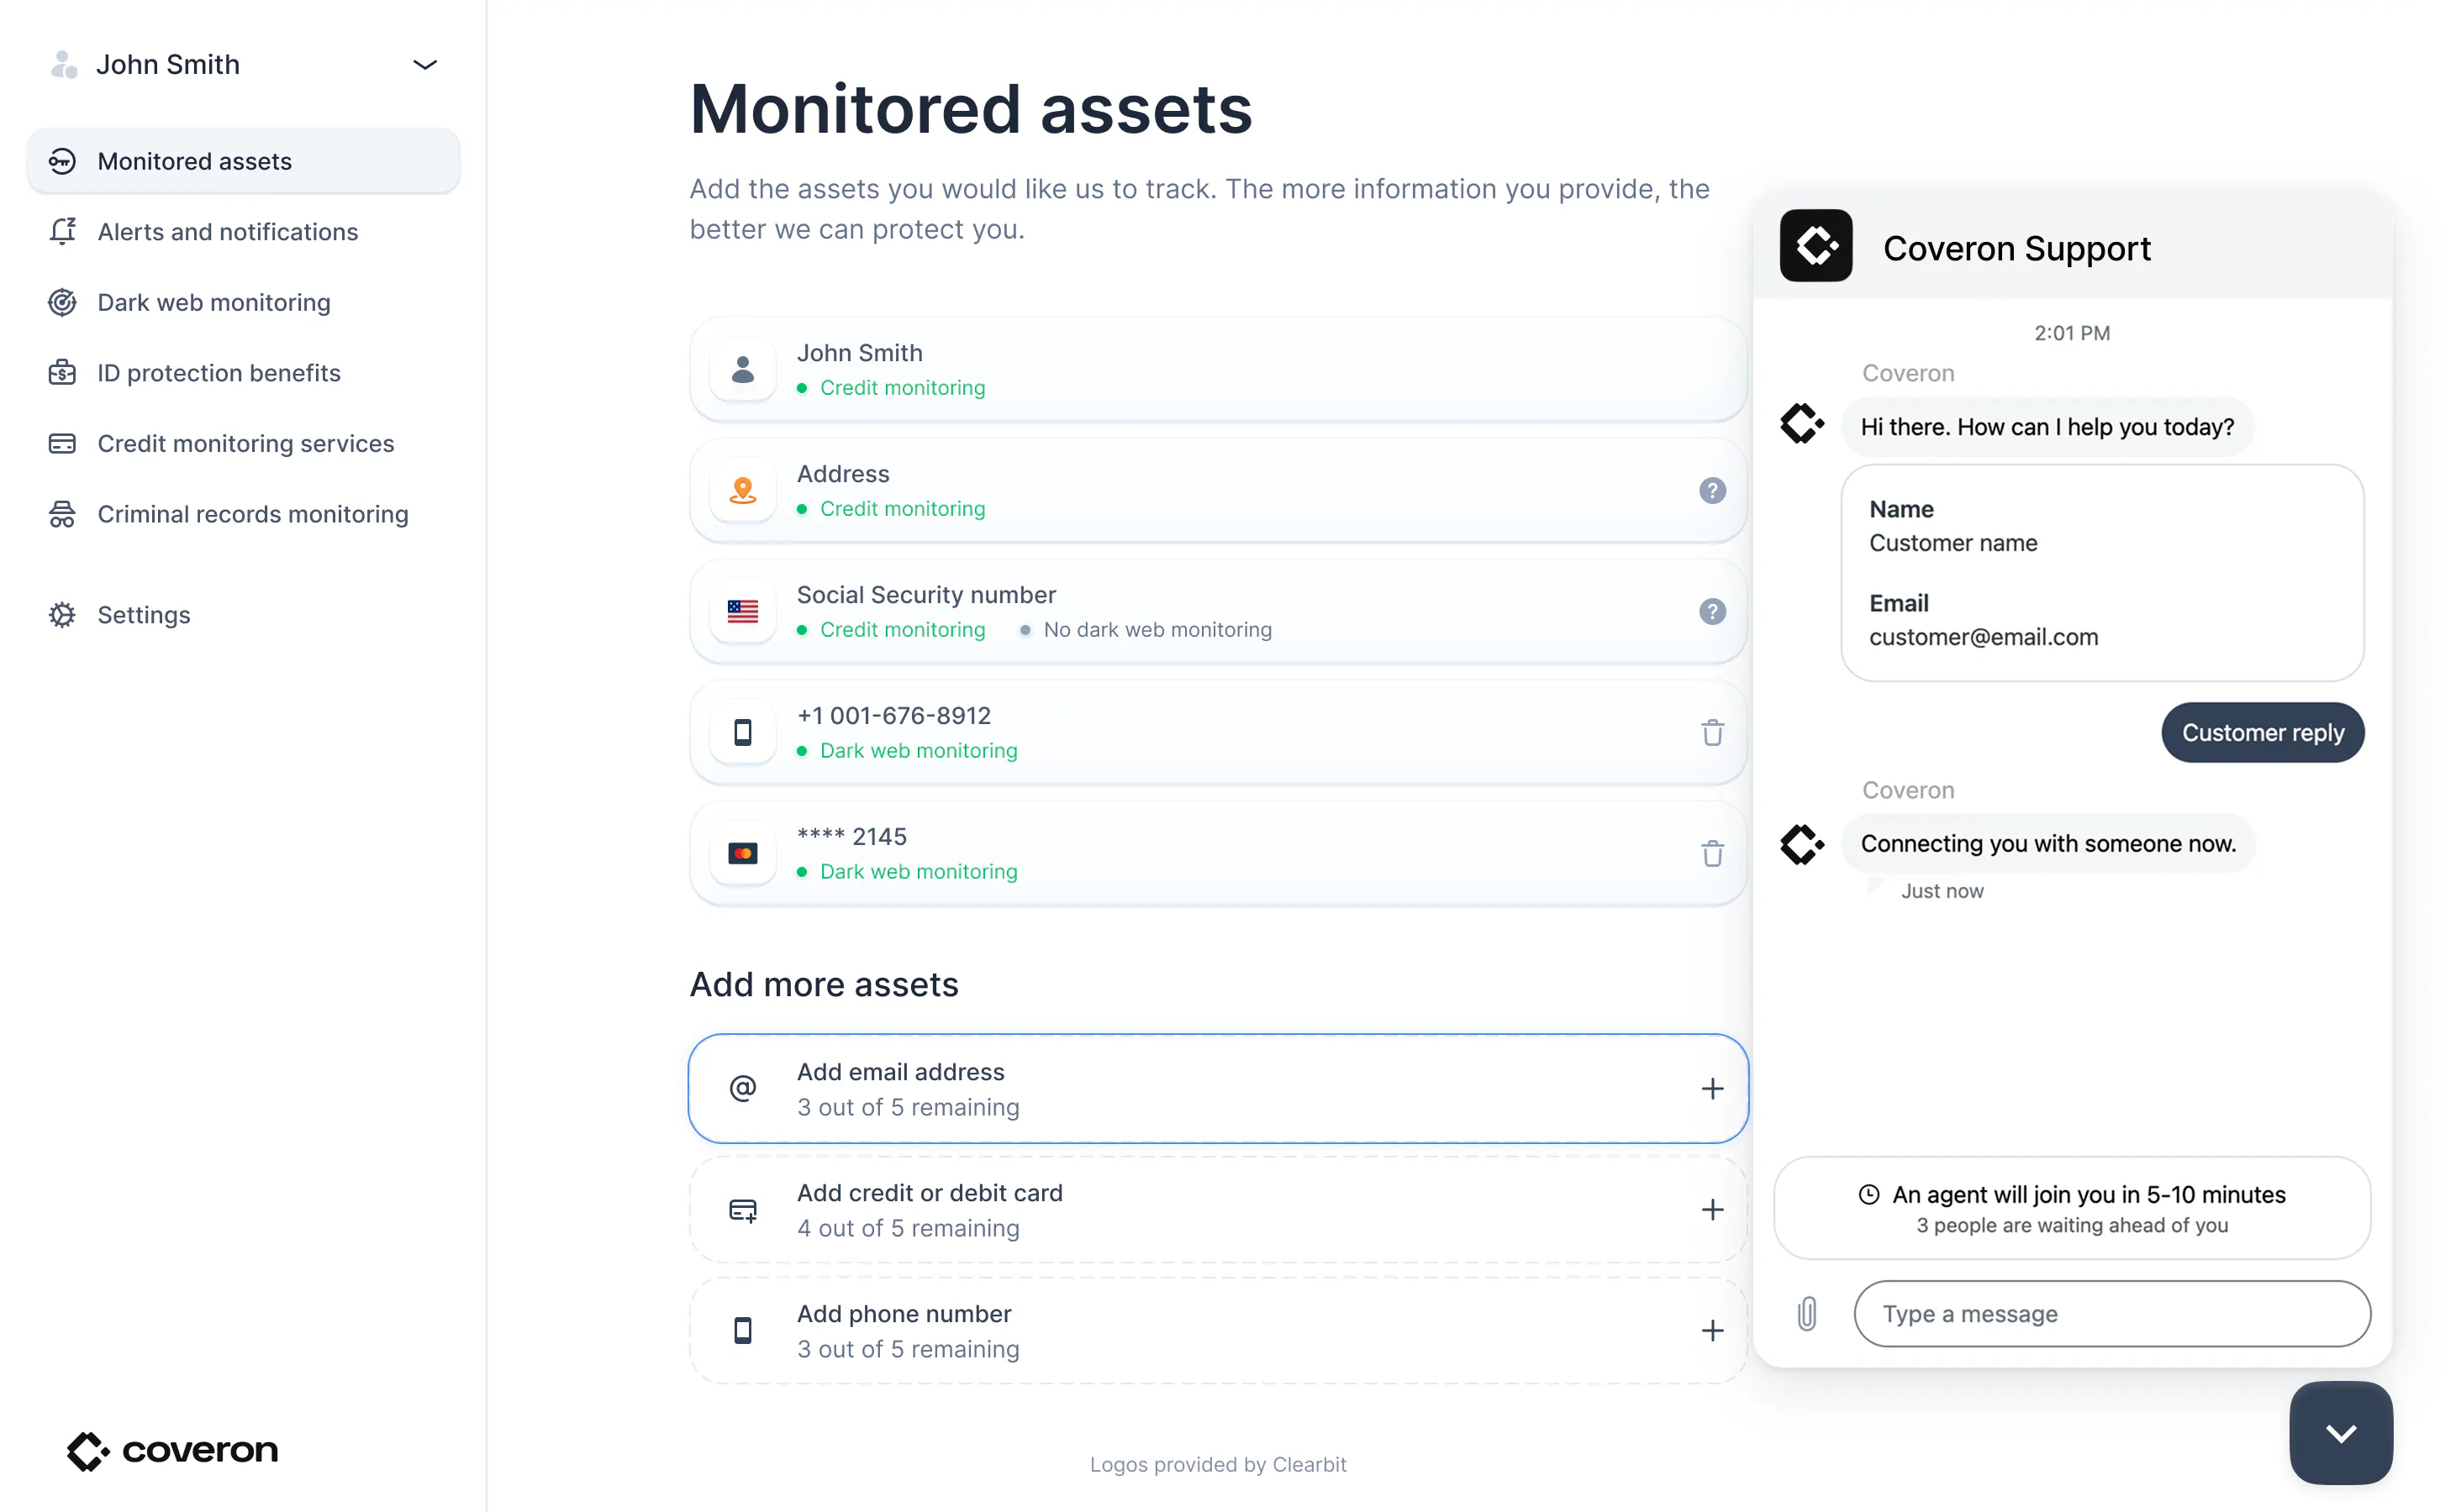The width and height of the screenshot is (2461, 1512).
Task: Show help for Social Security number
Action: (x=1712, y=612)
